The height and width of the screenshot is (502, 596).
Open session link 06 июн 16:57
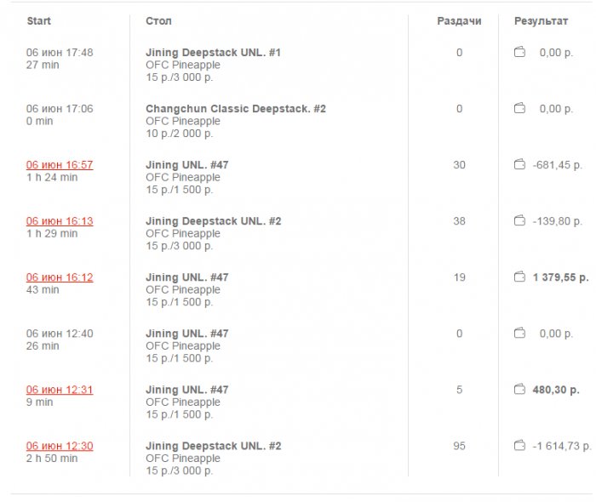(x=60, y=165)
